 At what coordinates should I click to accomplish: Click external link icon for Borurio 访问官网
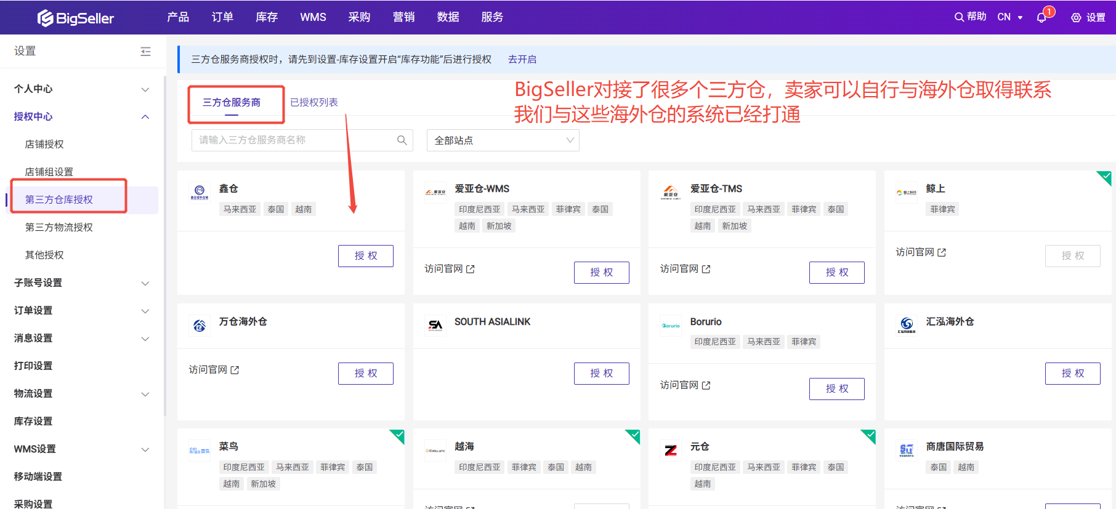(706, 385)
